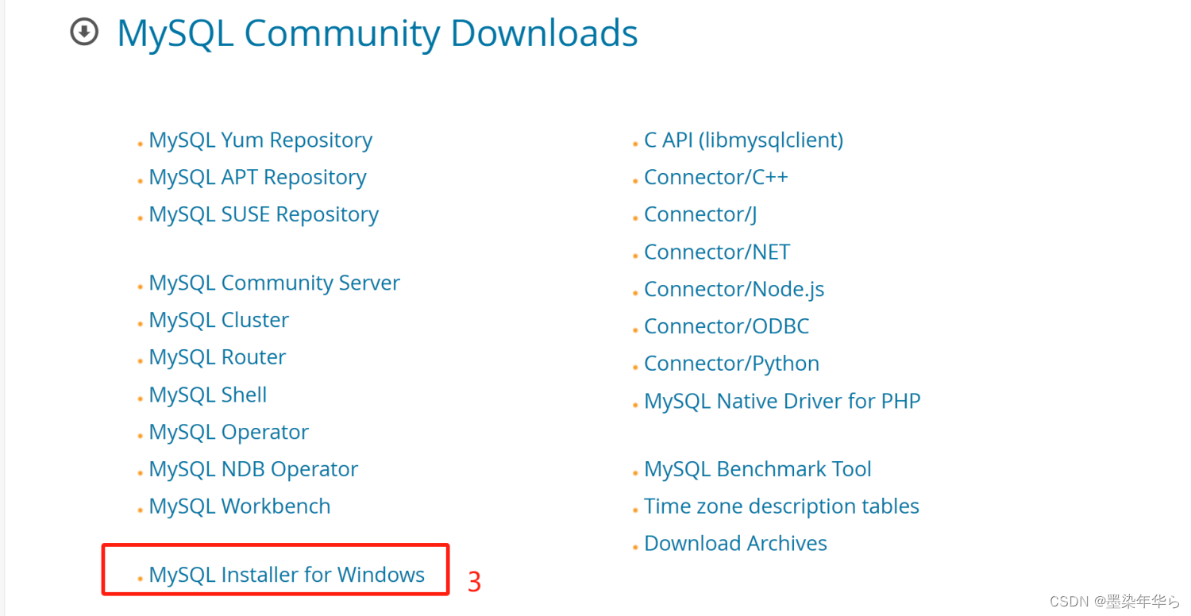Open MySQL NDB Operator link
The height and width of the screenshot is (616, 1191).
pyautogui.click(x=253, y=469)
